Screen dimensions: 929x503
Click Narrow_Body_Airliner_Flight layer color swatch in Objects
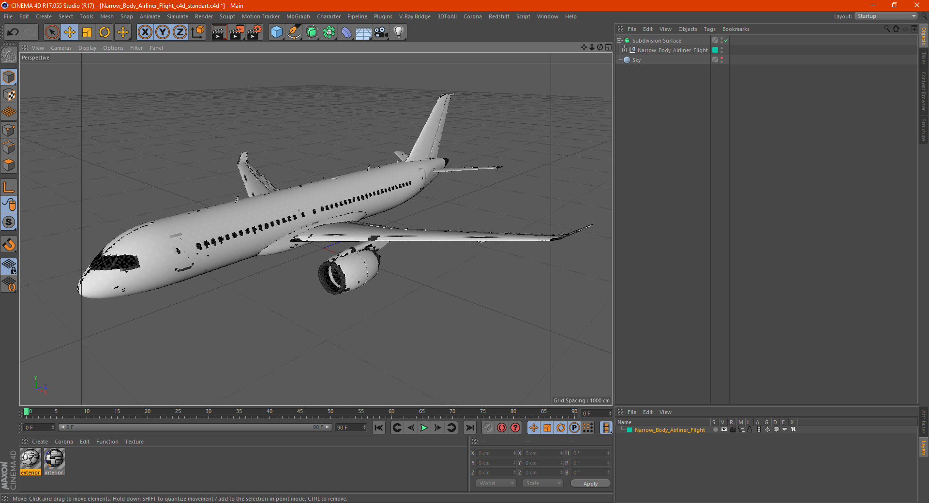[715, 50]
